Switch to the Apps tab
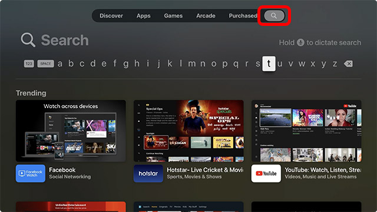The height and width of the screenshot is (212, 377). point(144,16)
